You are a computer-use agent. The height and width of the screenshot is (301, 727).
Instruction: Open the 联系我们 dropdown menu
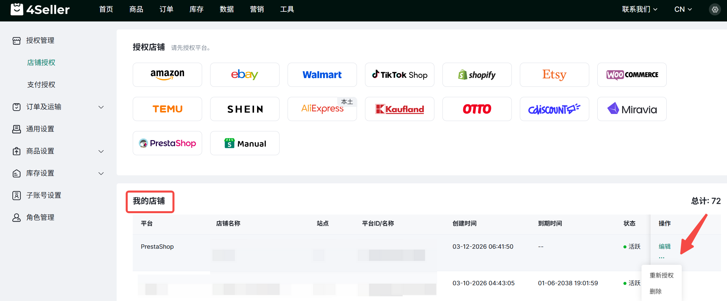tap(640, 9)
